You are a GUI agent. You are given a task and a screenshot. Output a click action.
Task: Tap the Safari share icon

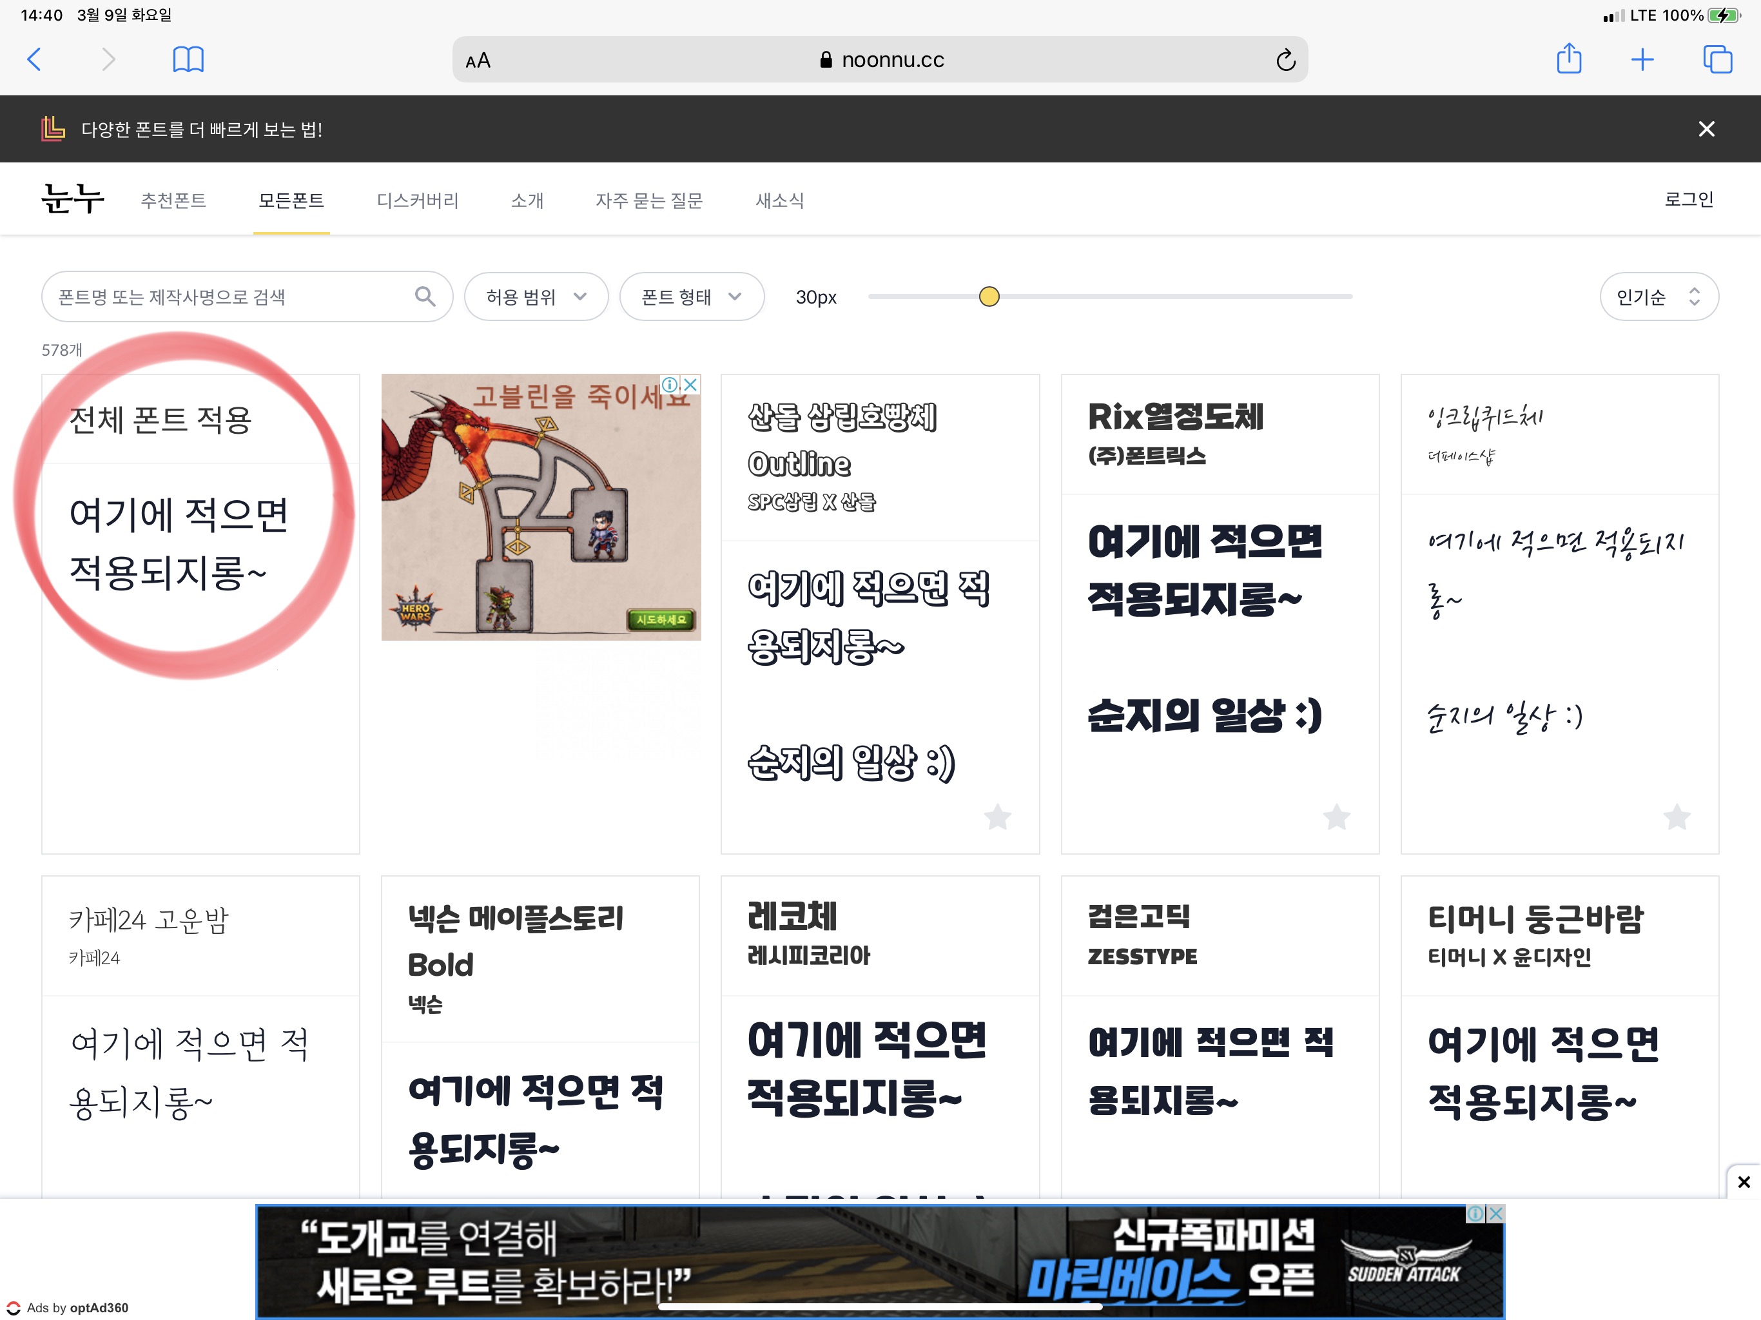coord(1568,60)
